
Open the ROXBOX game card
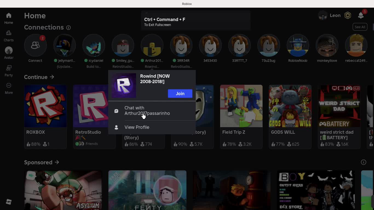(45, 117)
